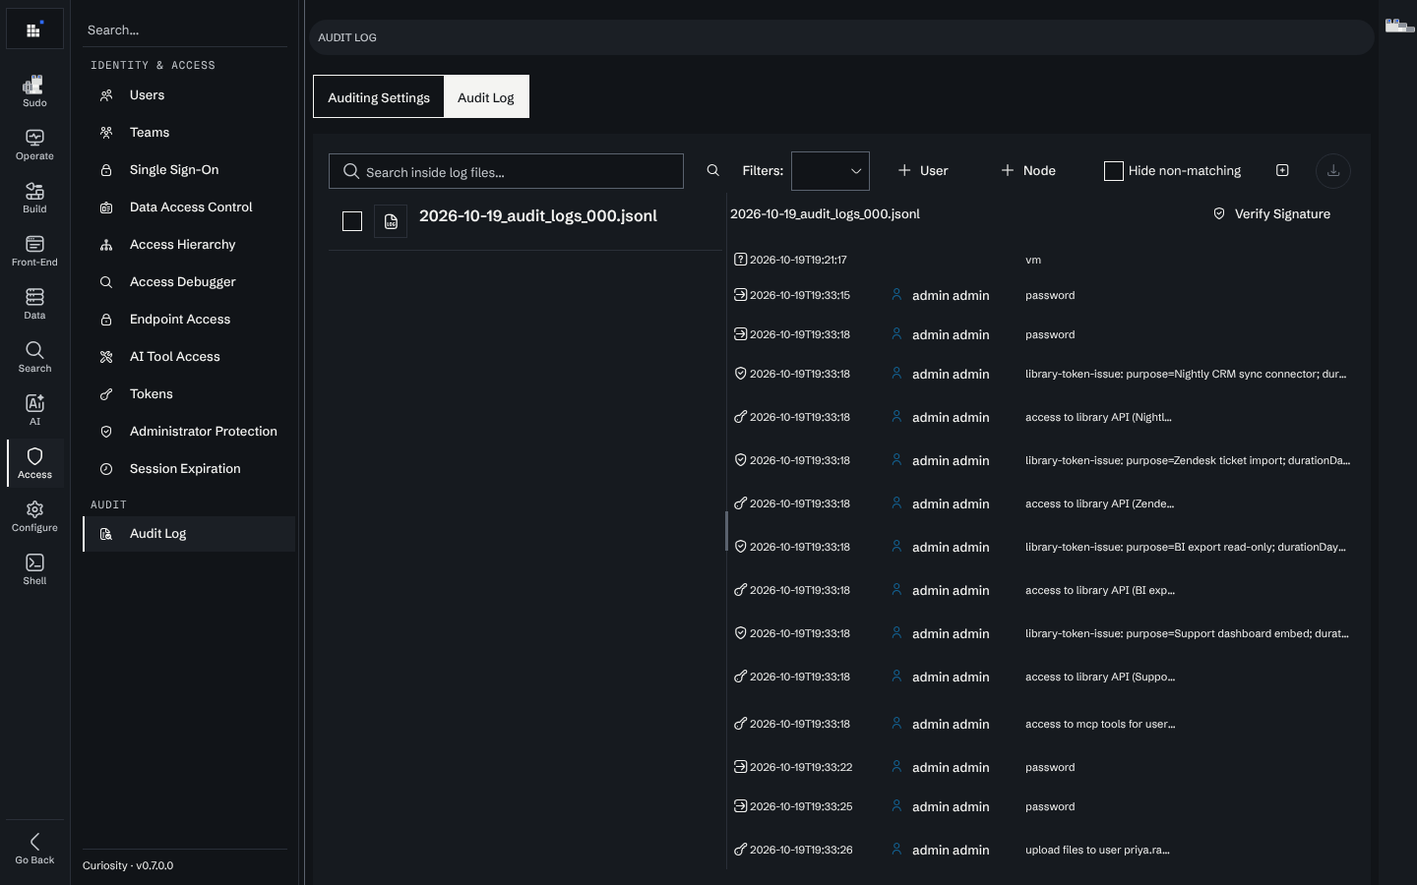Open the AI section
The width and height of the screenshot is (1417, 885).
[34, 410]
